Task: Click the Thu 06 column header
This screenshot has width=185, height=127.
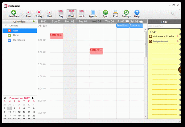Action: 109,21
